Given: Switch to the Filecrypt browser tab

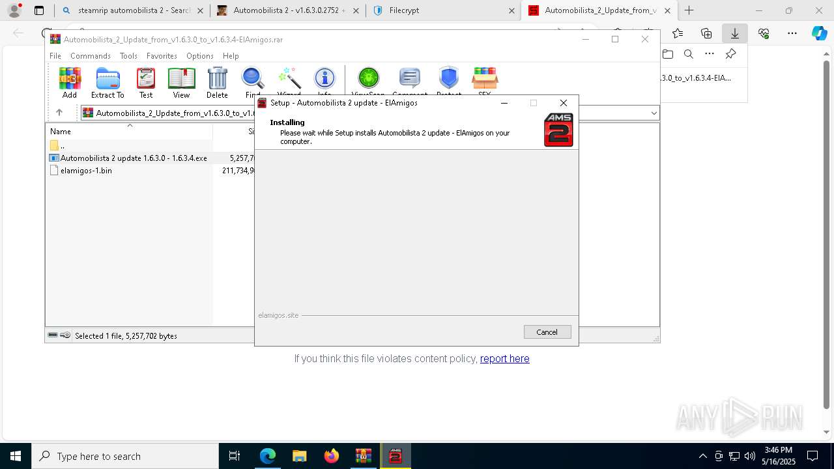Looking at the screenshot, I should click(x=442, y=10).
